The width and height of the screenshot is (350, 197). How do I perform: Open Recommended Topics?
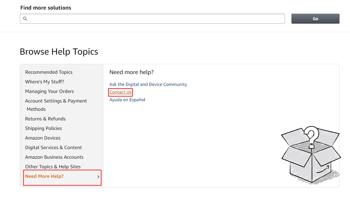click(49, 72)
